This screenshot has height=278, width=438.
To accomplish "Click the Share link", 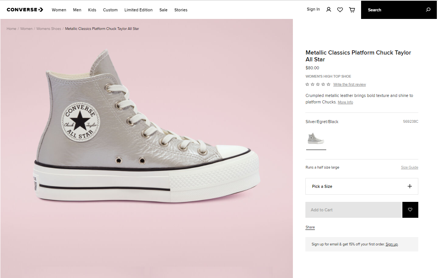I will click(310, 227).
